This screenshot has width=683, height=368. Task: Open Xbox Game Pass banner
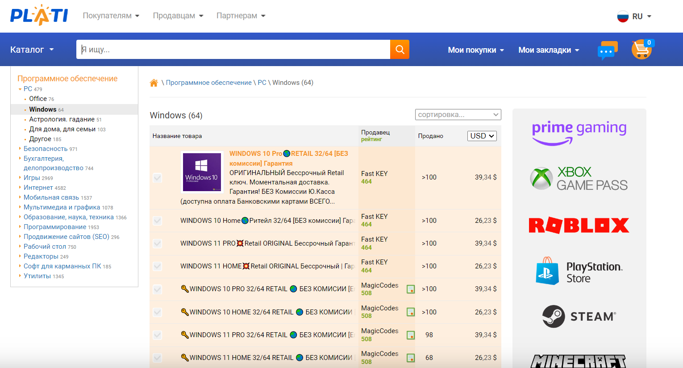point(579,178)
